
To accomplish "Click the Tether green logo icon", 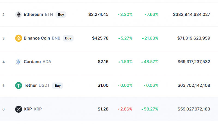I will [x=19, y=86].
